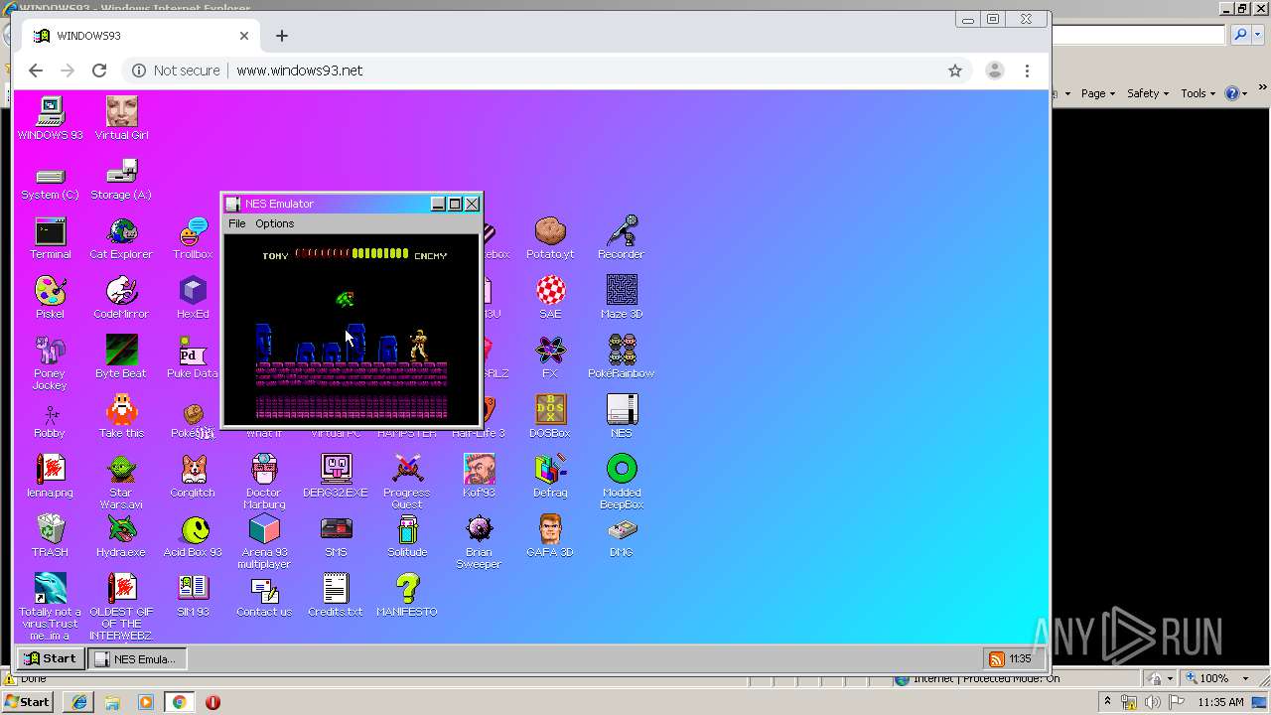Open a new browser tab
This screenshot has height=715, width=1271.
point(282,36)
